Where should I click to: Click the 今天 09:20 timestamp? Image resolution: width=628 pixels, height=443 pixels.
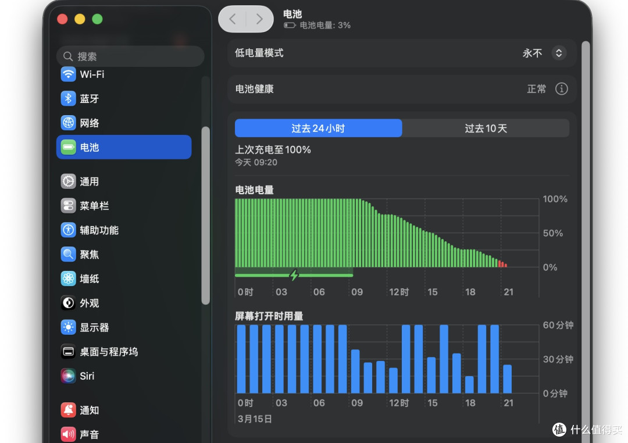pos(256,162)
